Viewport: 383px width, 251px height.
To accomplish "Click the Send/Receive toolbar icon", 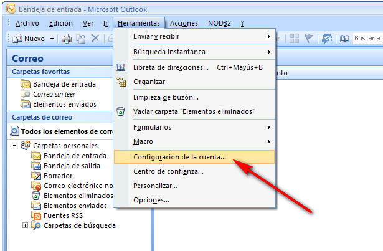I will click(327, 39).
